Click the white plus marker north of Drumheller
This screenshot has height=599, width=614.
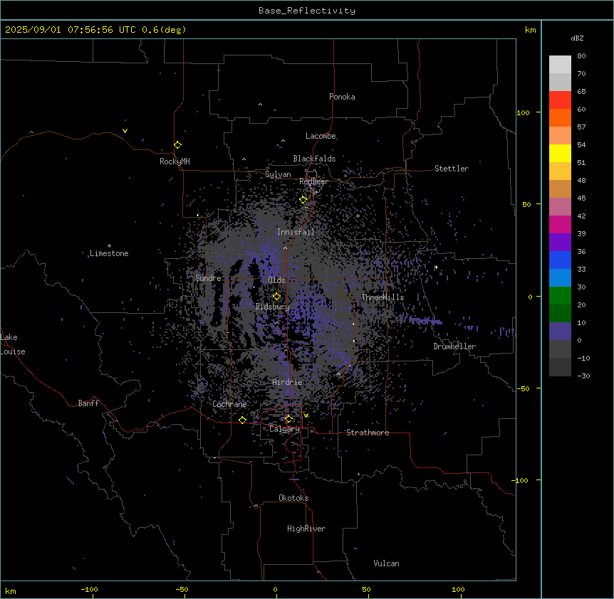(x=436, y=267)
